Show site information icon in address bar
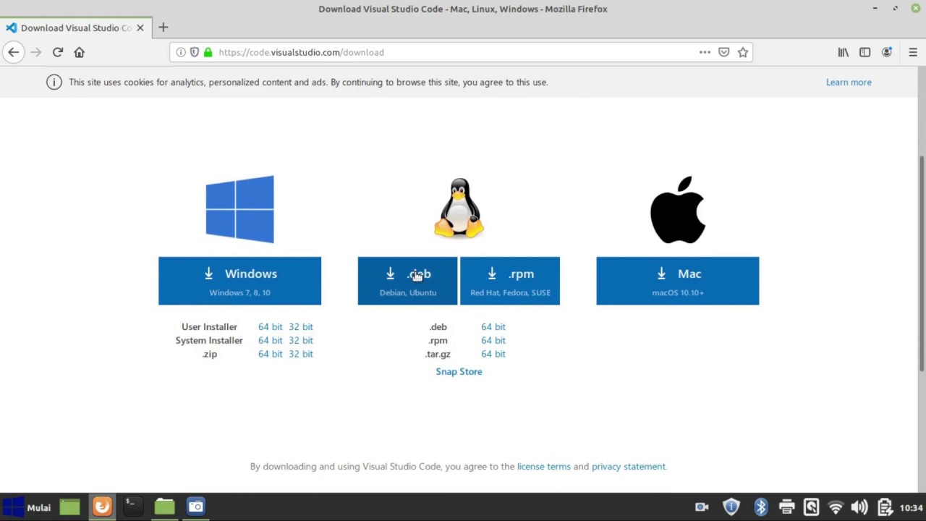 pos(181,52)
